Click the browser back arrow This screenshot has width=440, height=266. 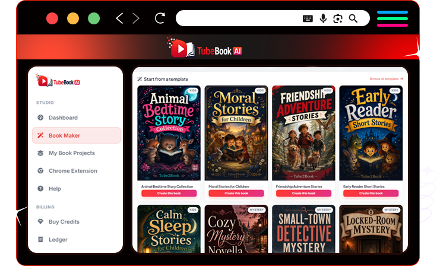click(119, 18)
